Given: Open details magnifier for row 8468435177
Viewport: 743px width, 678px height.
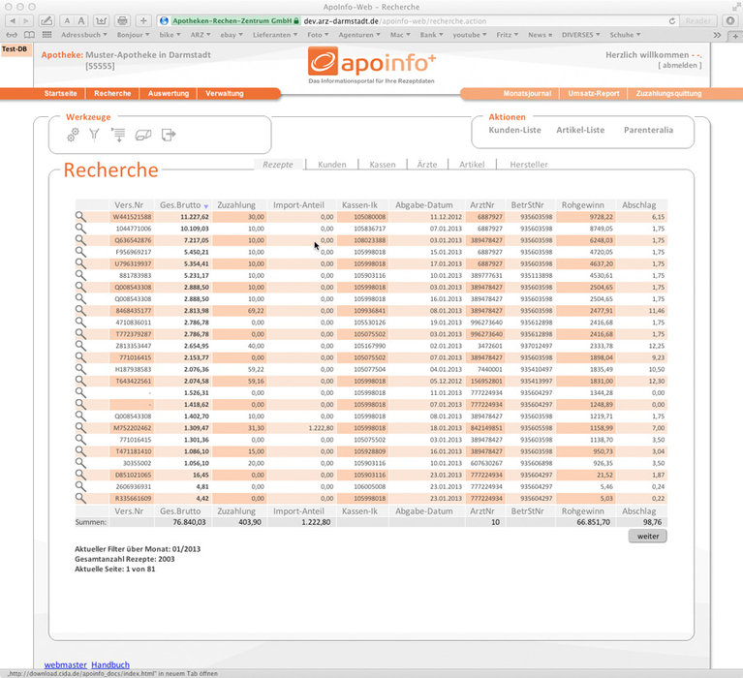Looking at the screenshot, I should pos(80,310).
